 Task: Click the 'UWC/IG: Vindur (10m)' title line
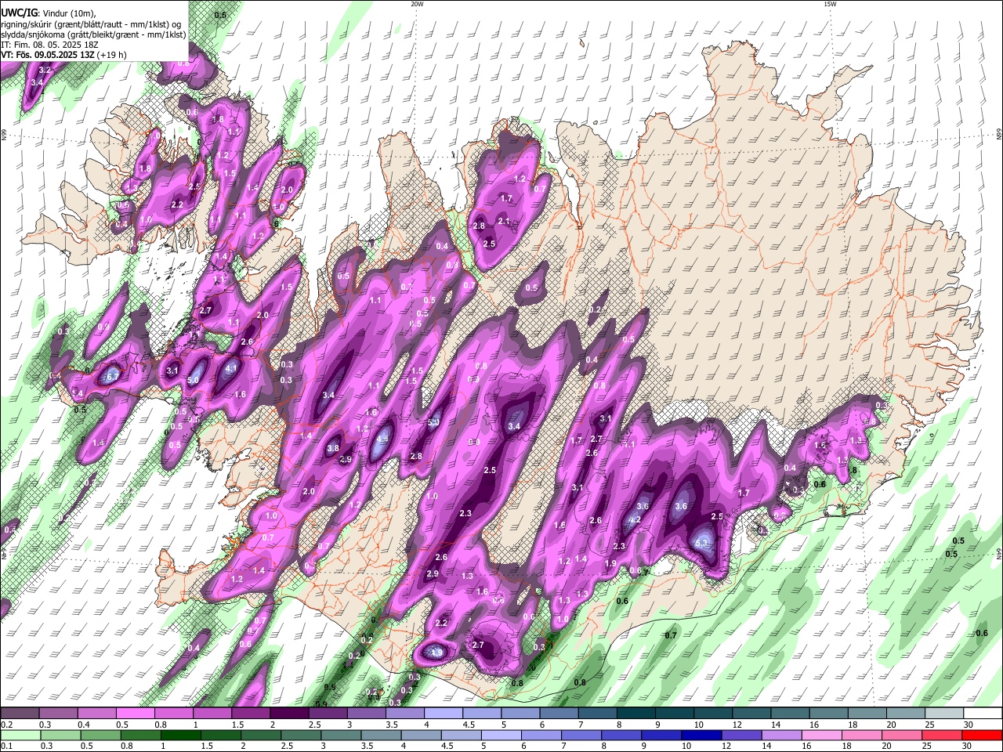pos(49,13)
